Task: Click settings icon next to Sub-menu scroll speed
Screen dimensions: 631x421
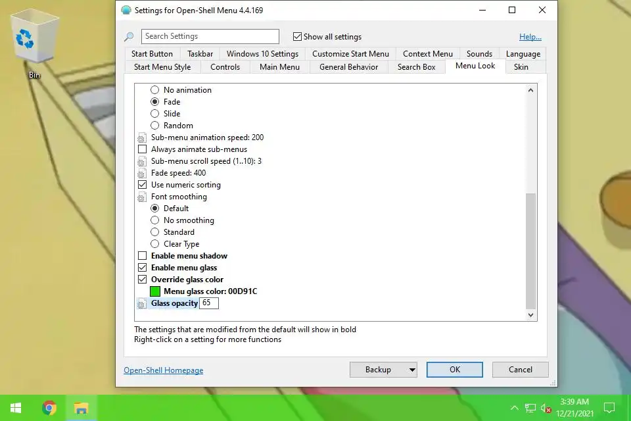Action: (x=142, y=162)
